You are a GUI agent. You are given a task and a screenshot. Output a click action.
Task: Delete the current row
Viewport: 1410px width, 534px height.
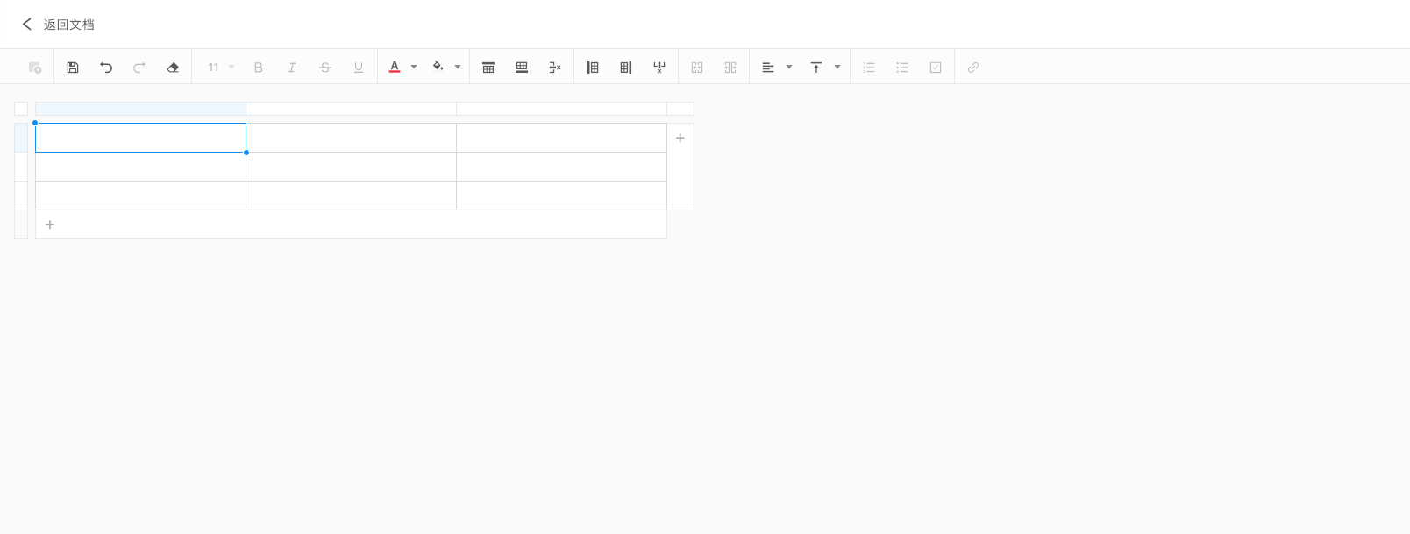pos(555,68)
